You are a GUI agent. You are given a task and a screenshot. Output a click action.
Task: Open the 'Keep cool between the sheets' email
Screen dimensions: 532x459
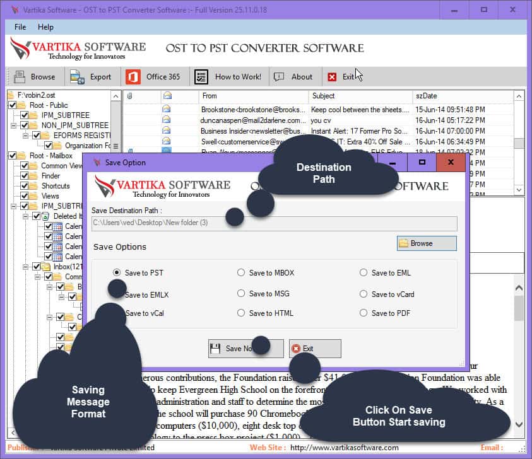point(360,110)
